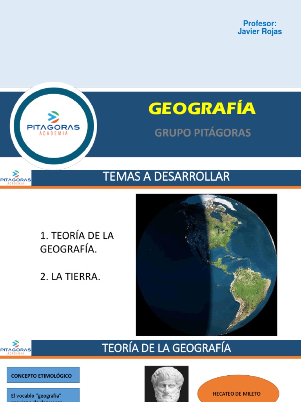Click the name 'Javier Rojas'
Image resolution: width=301 pixels, height=402 pixels.
pos(259,31)
